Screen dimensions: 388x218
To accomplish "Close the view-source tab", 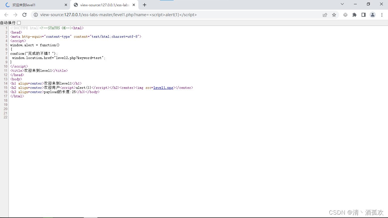I will [133, 5].
